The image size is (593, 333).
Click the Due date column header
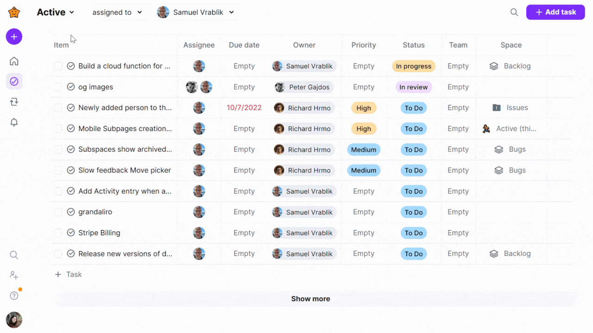coord(244,45)
